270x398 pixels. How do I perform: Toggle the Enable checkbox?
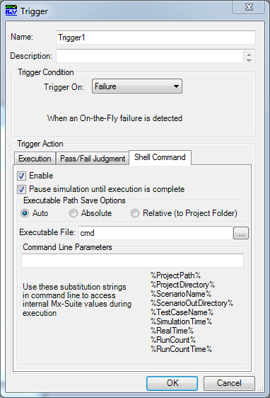click(21, 176)
